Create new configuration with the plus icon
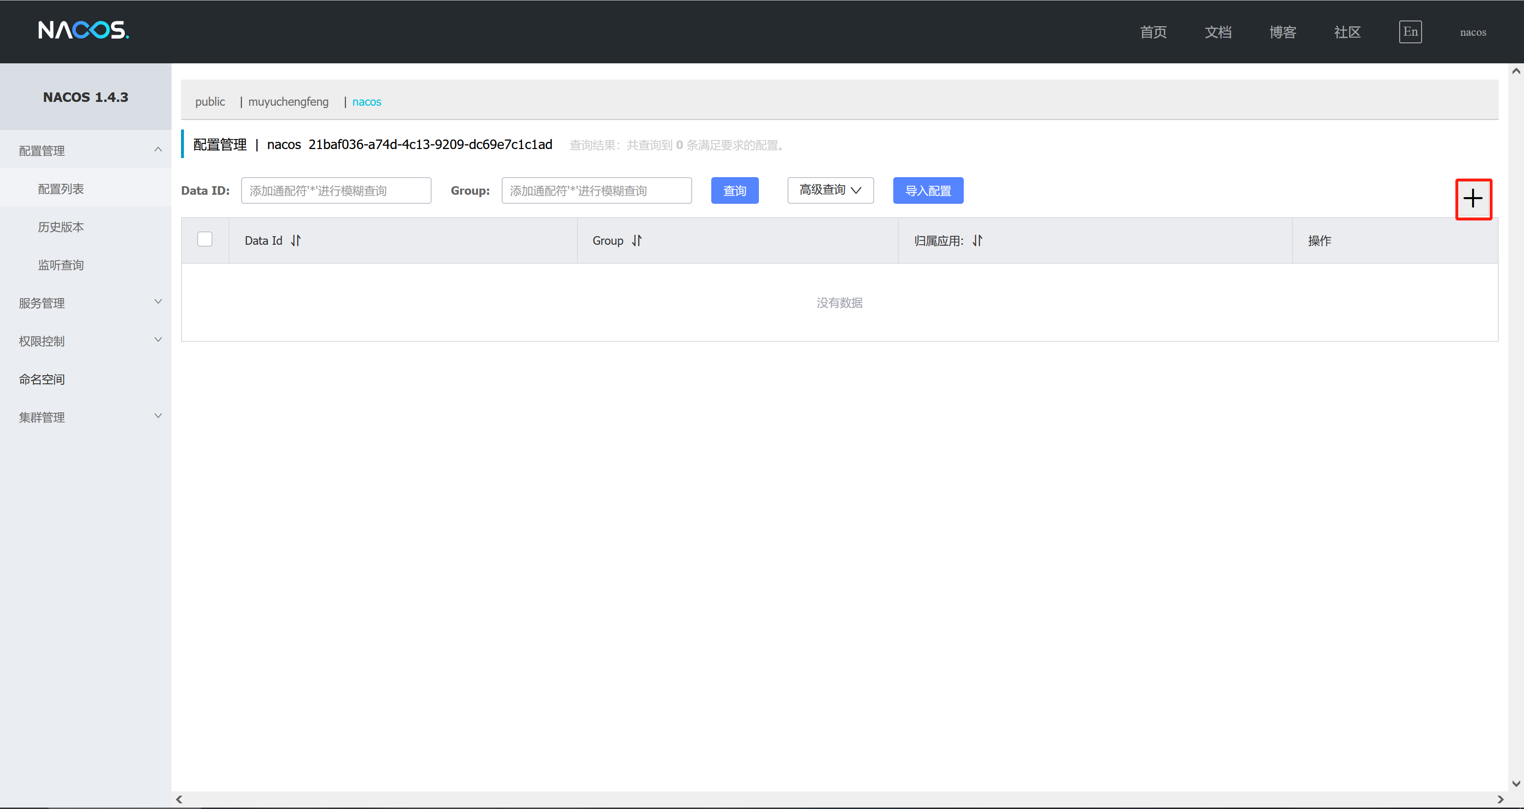The width and height of the screenshot is (1524, 809). coord(1473,199)
